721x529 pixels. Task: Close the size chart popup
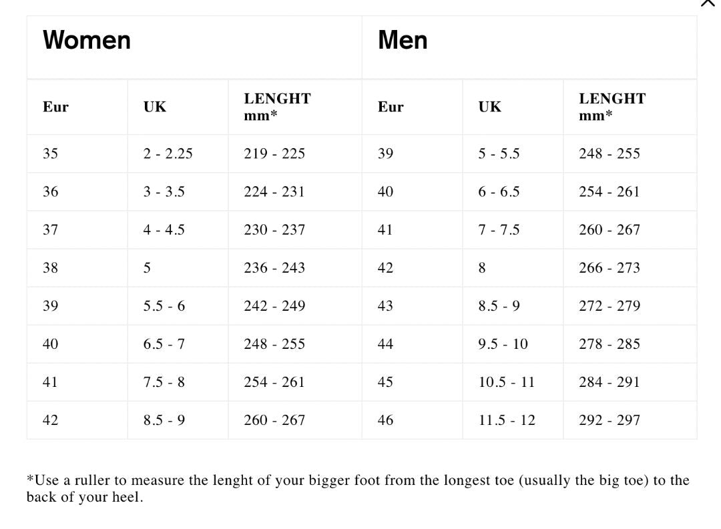click(x=708, y=3)
